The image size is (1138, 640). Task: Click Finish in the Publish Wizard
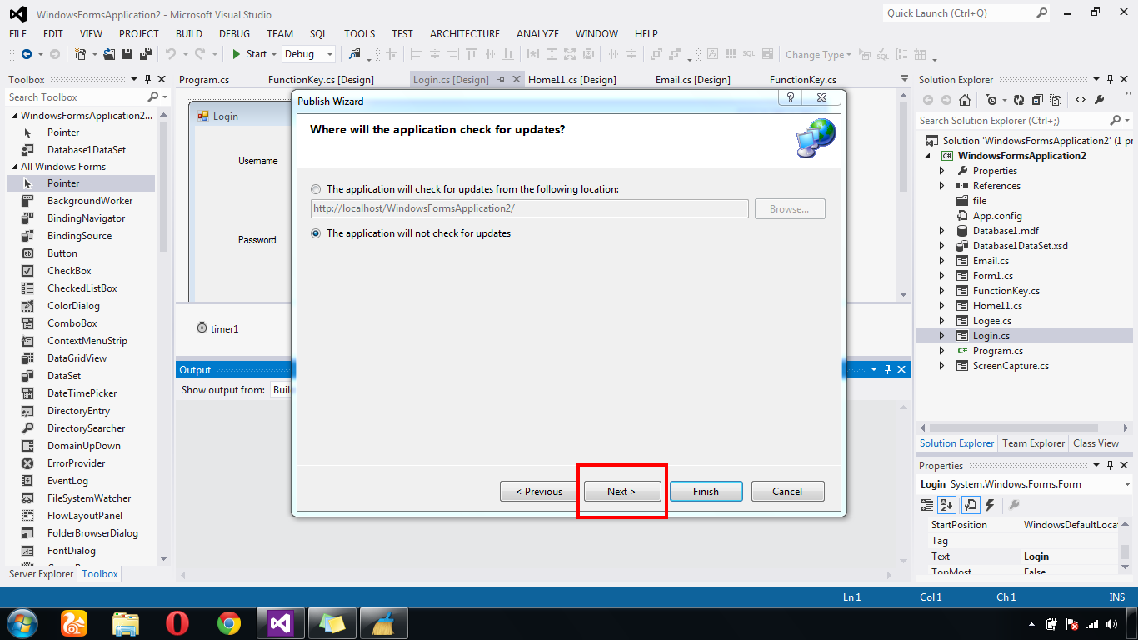coord(706,491)
